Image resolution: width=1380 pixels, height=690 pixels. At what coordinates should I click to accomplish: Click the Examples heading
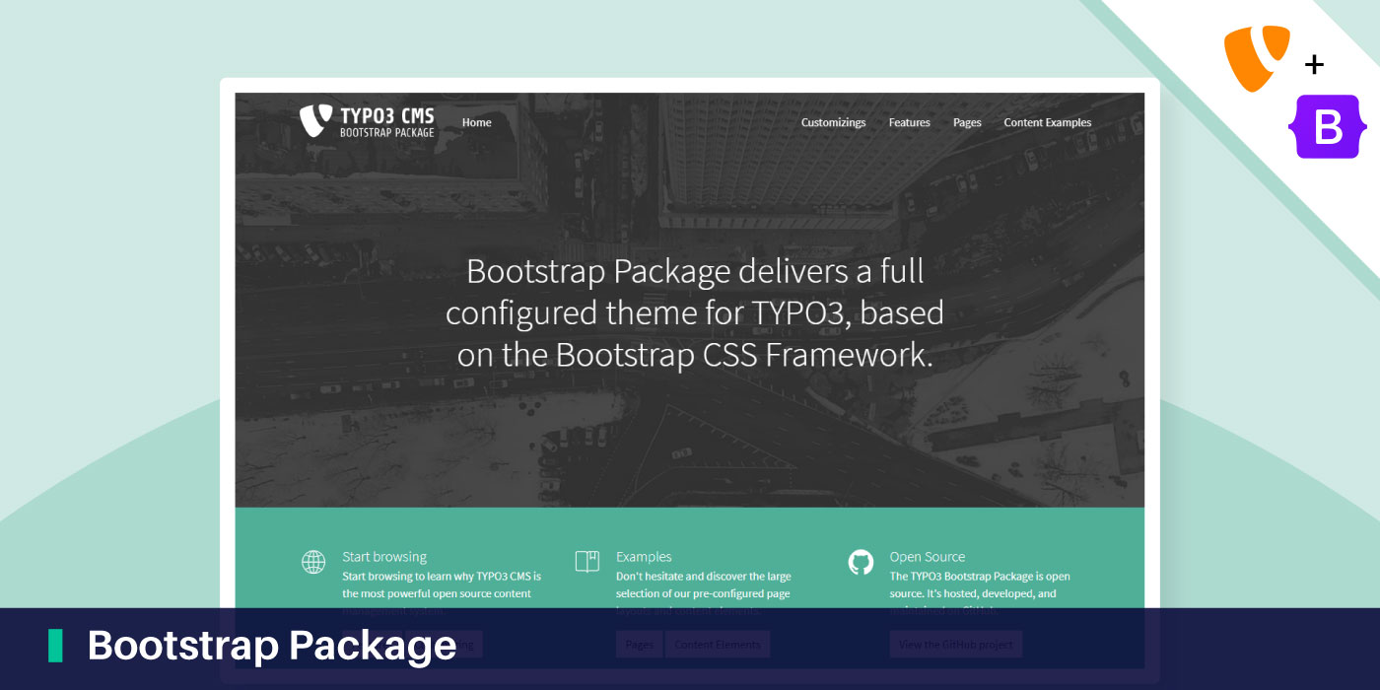644,557
